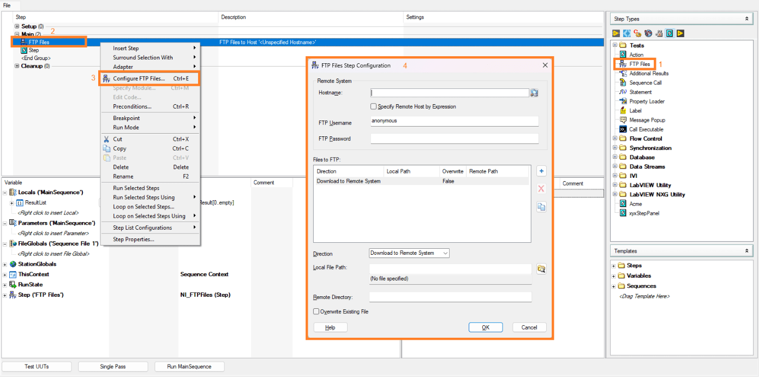
Task: Select the highlighted None adapter icon in Step Types toolbar
Action: [670, 33]
